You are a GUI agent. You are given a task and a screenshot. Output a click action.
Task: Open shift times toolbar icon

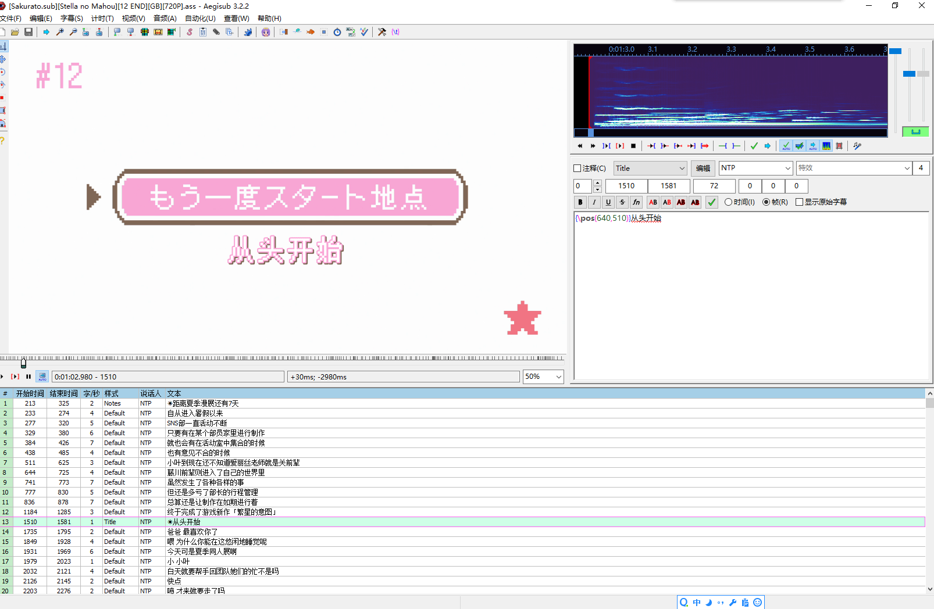click(x=284, y=32)
